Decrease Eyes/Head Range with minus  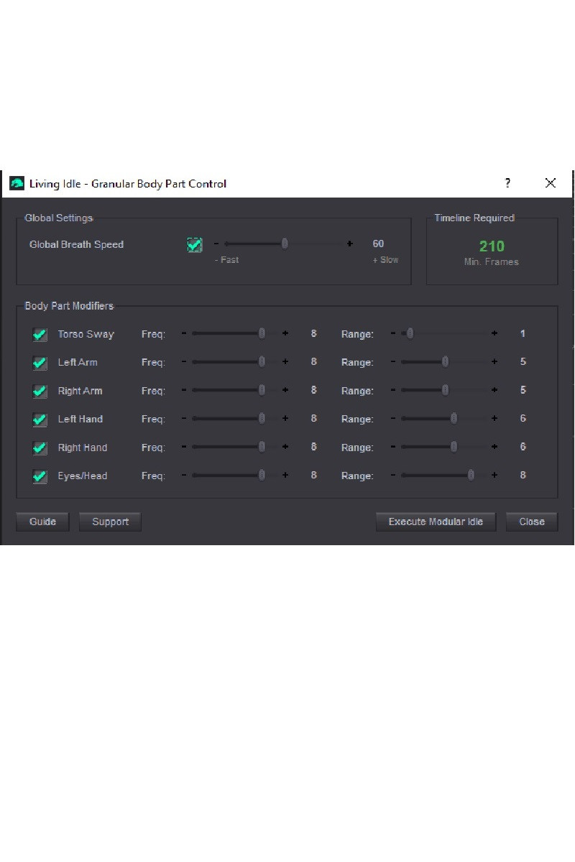point(393,475)
